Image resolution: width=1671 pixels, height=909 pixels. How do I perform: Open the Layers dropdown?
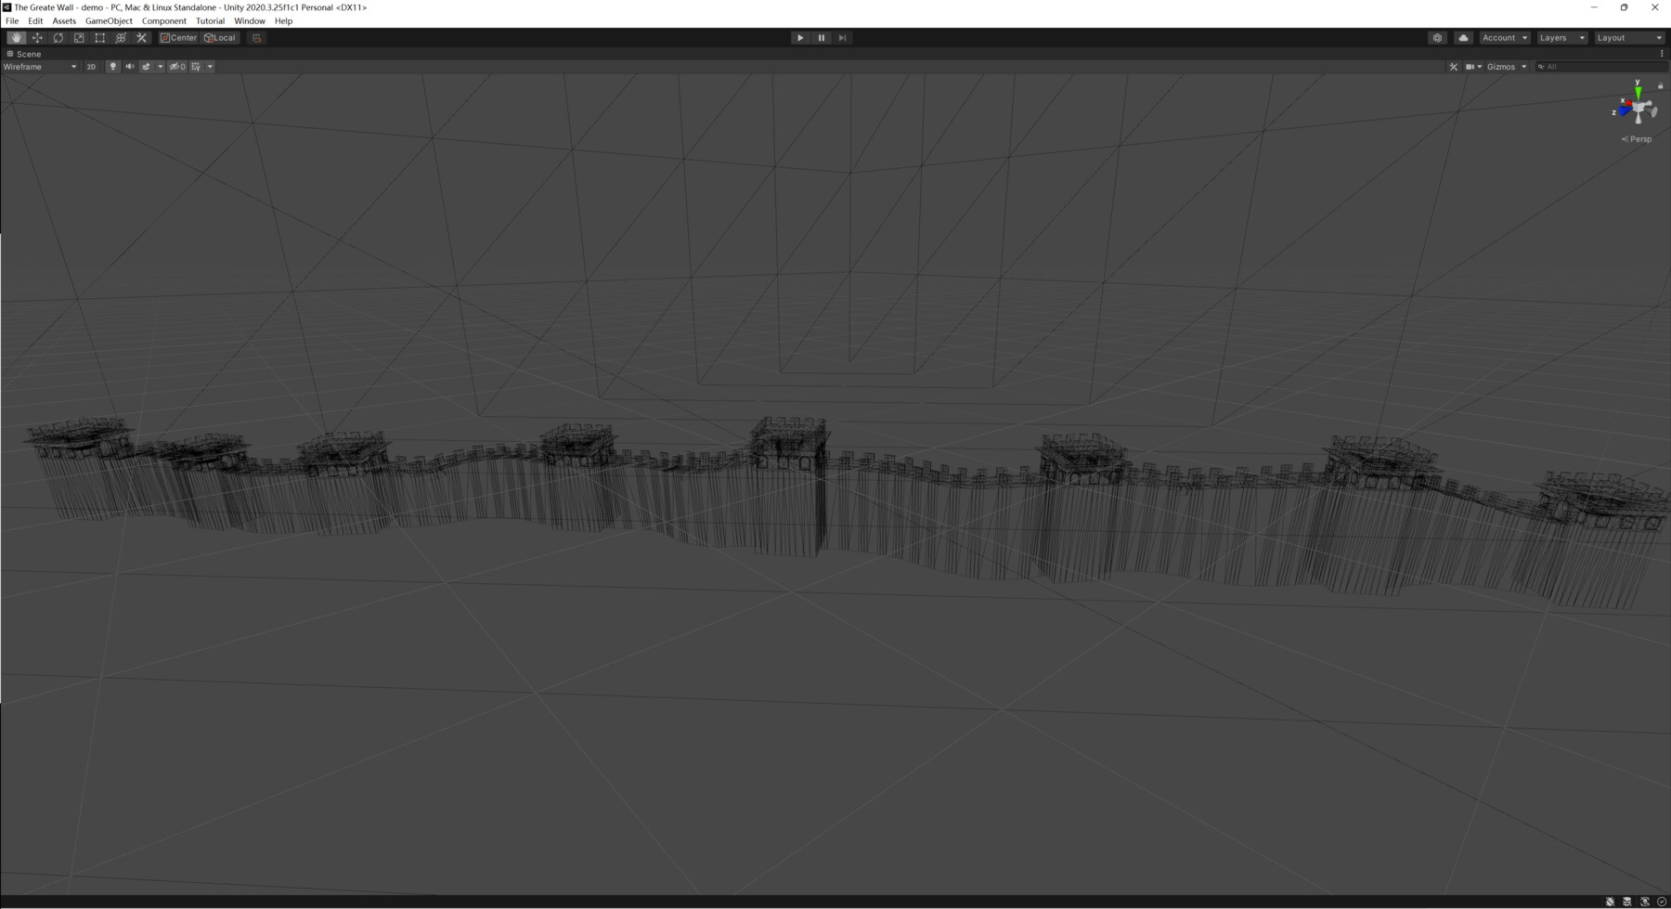point(1562,38)
